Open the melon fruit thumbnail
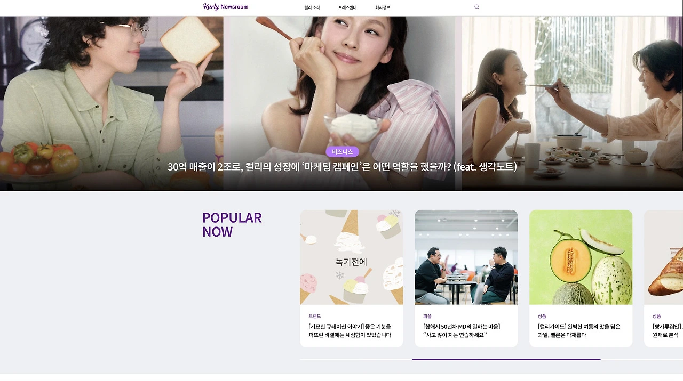The width and height of the screenshot is (683, 381). (x=581, y=257)
